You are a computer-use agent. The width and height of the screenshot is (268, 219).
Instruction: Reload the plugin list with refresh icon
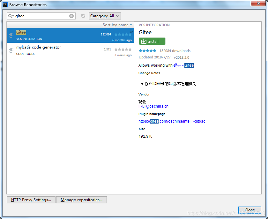tap(83, 16)
